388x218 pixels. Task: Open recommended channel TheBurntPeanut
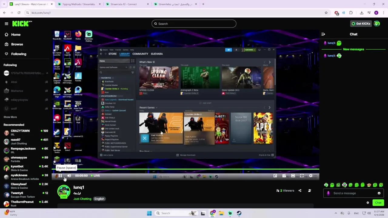26,203
